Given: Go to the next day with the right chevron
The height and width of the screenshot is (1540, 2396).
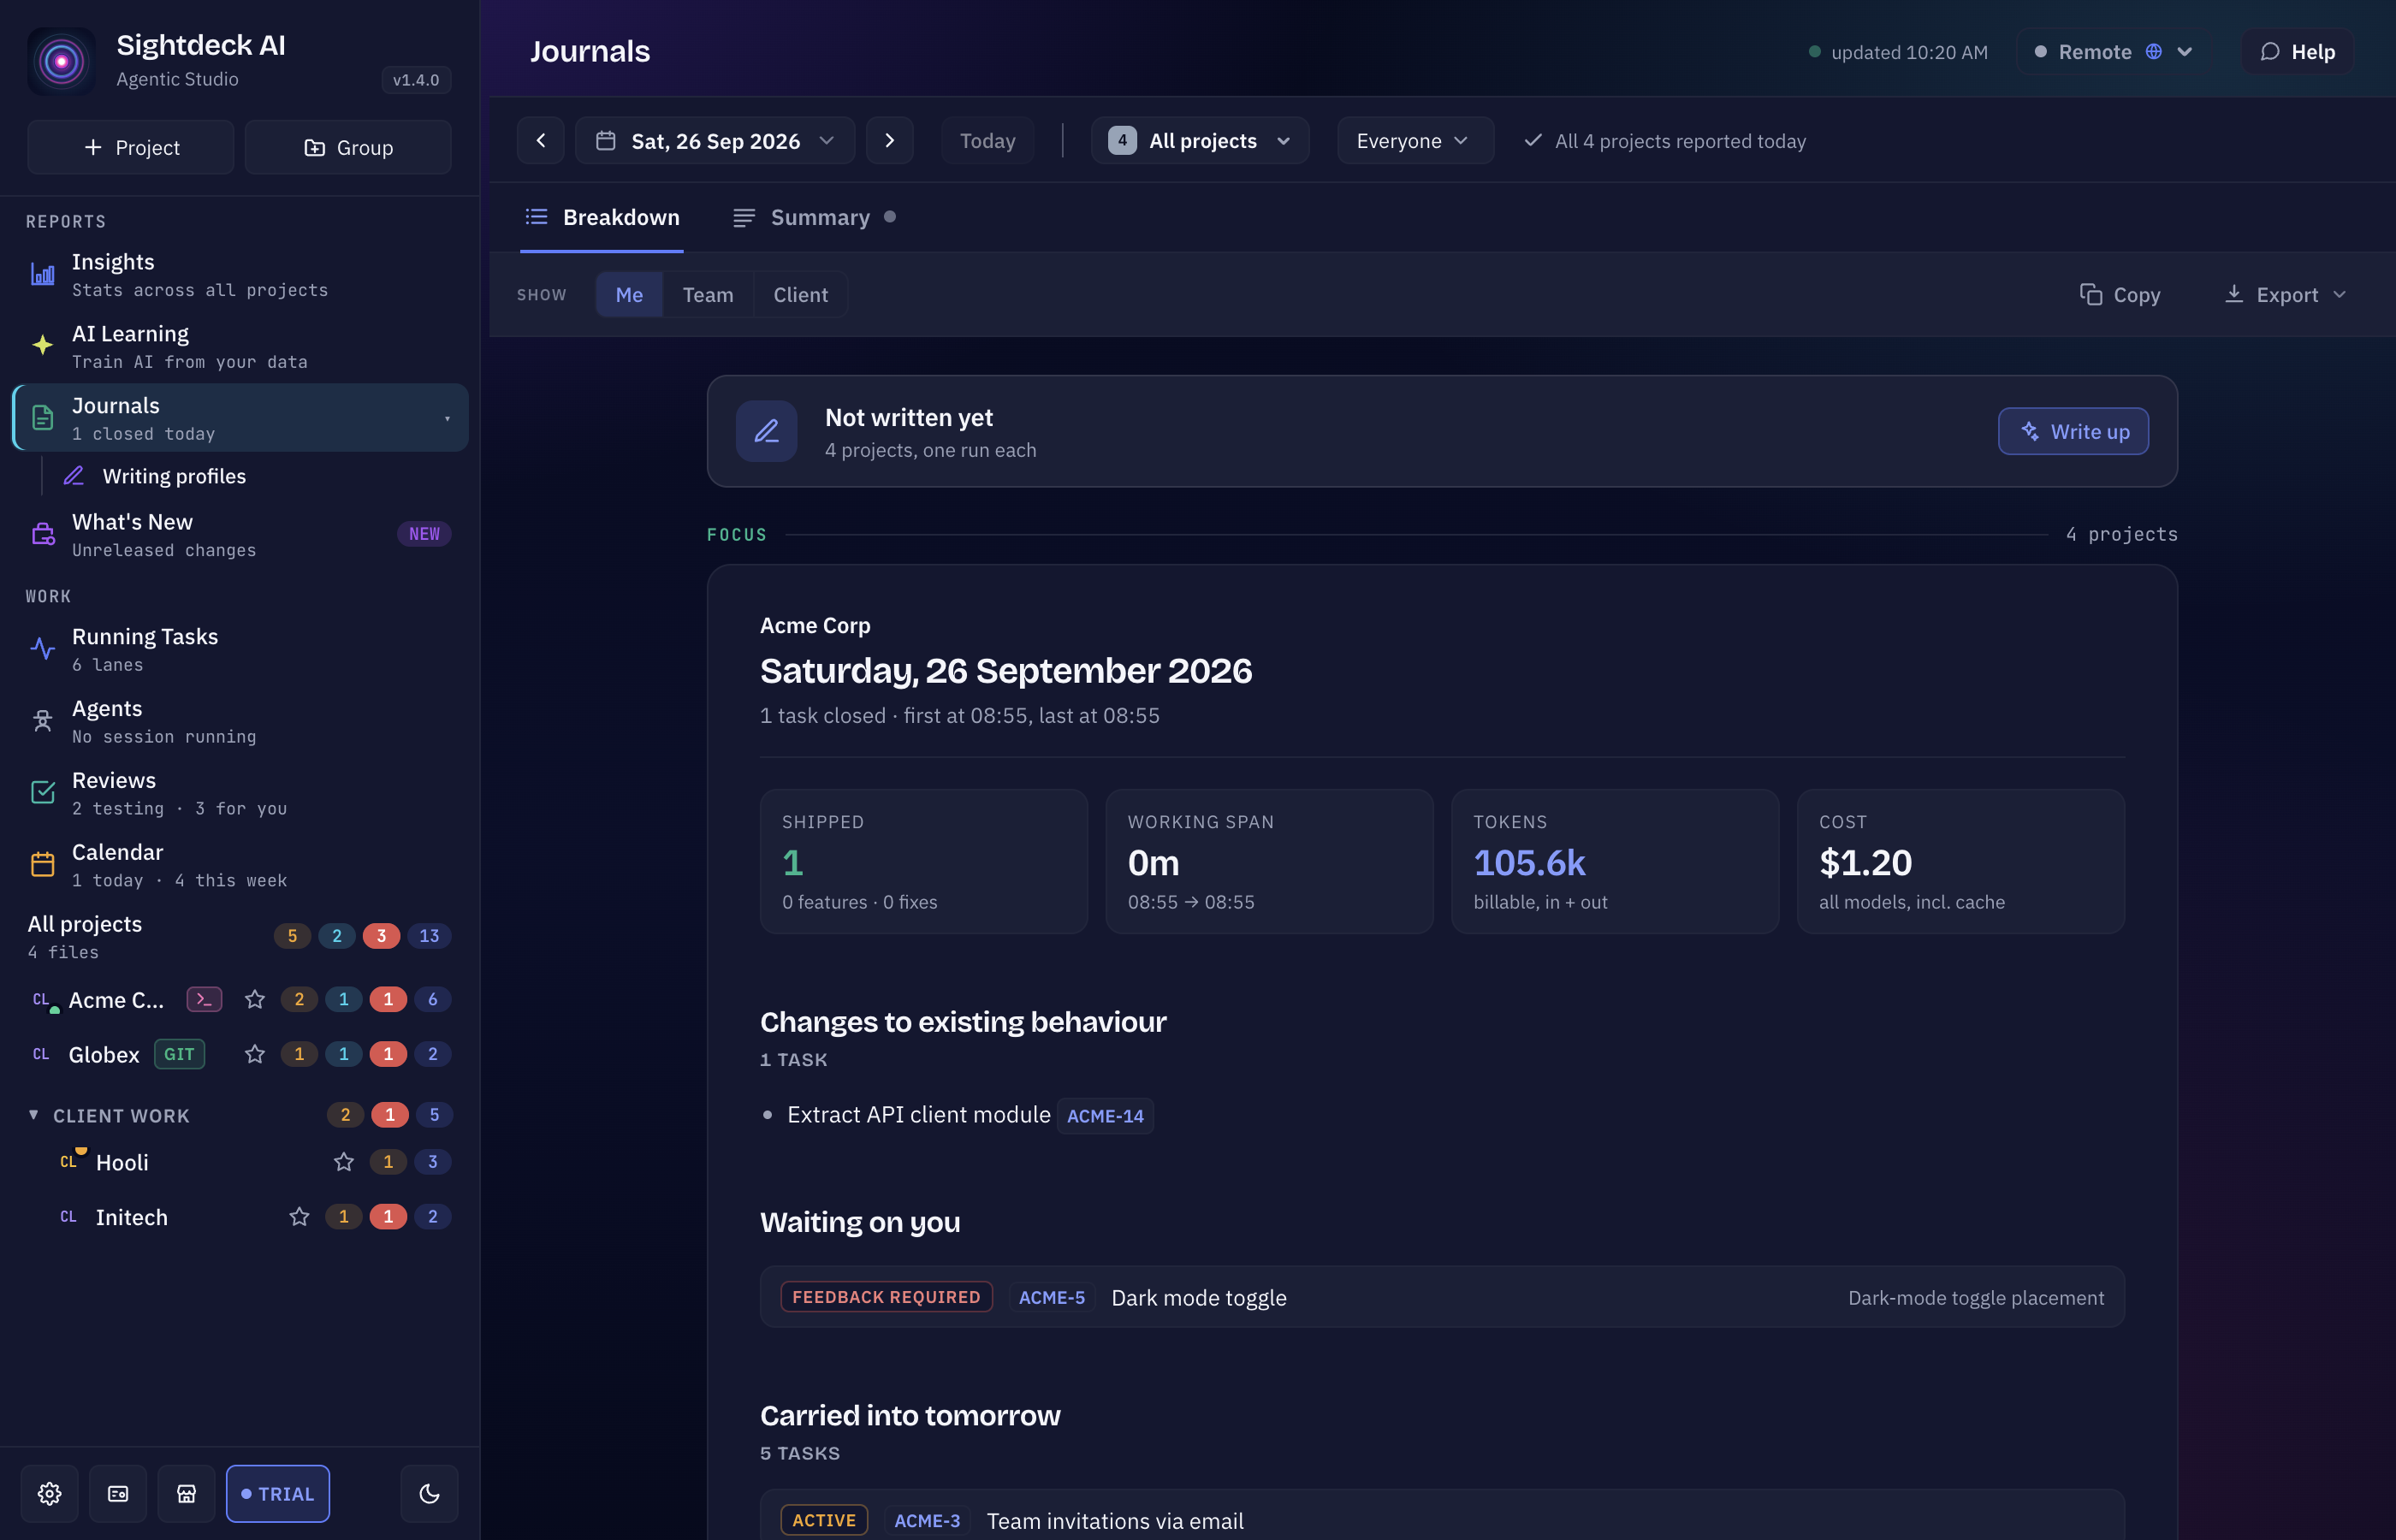Looking at the screenshot, I should click(x=889, y=140).
